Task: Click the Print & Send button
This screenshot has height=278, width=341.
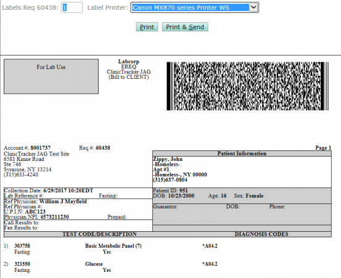Action: pos(185,27)
